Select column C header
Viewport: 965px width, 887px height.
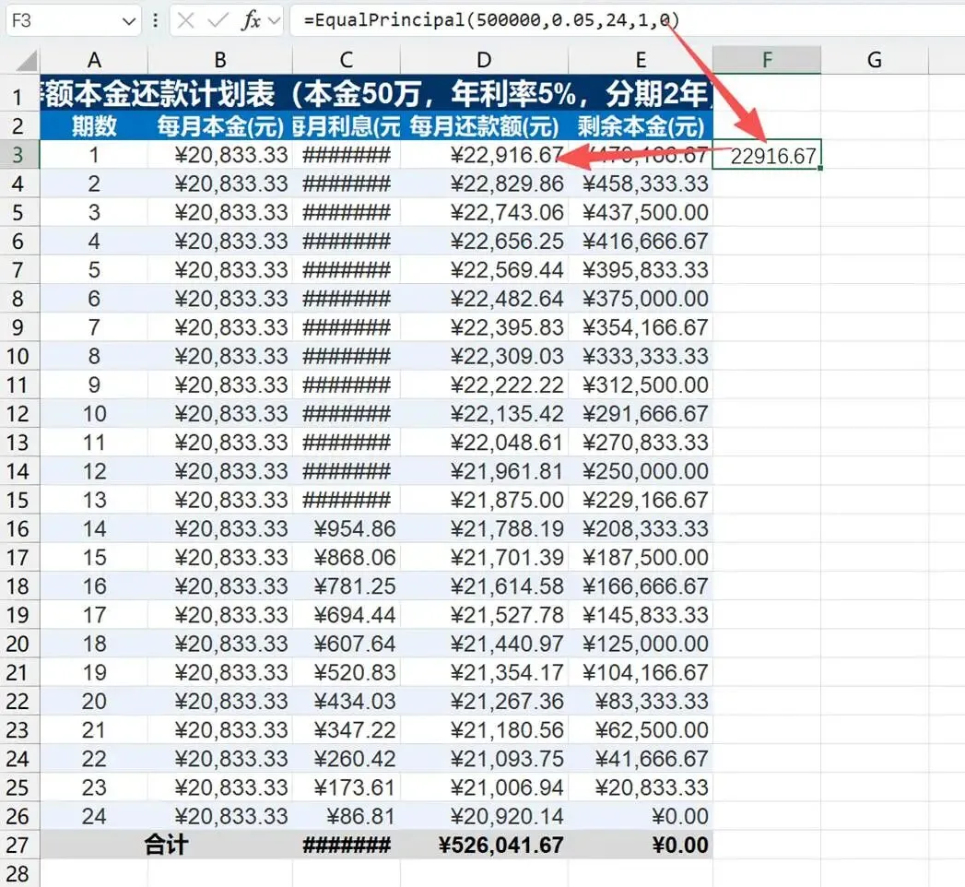click(346, 60)
